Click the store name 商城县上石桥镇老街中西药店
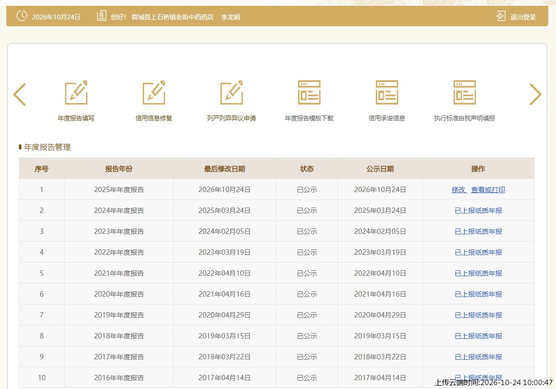 click(x=173, y=17)
